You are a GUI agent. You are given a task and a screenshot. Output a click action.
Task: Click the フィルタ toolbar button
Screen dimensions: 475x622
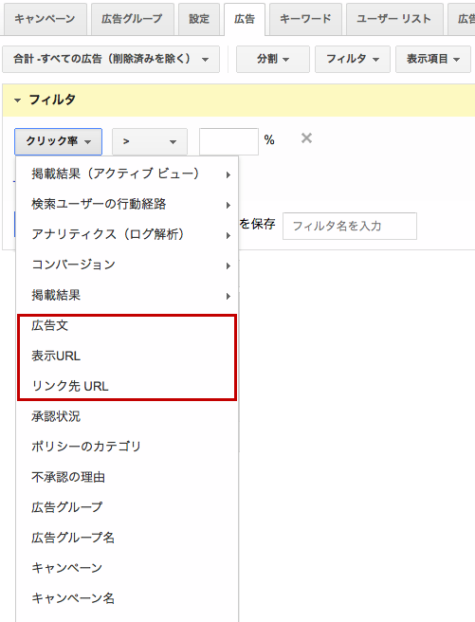(x=353, y=59)
